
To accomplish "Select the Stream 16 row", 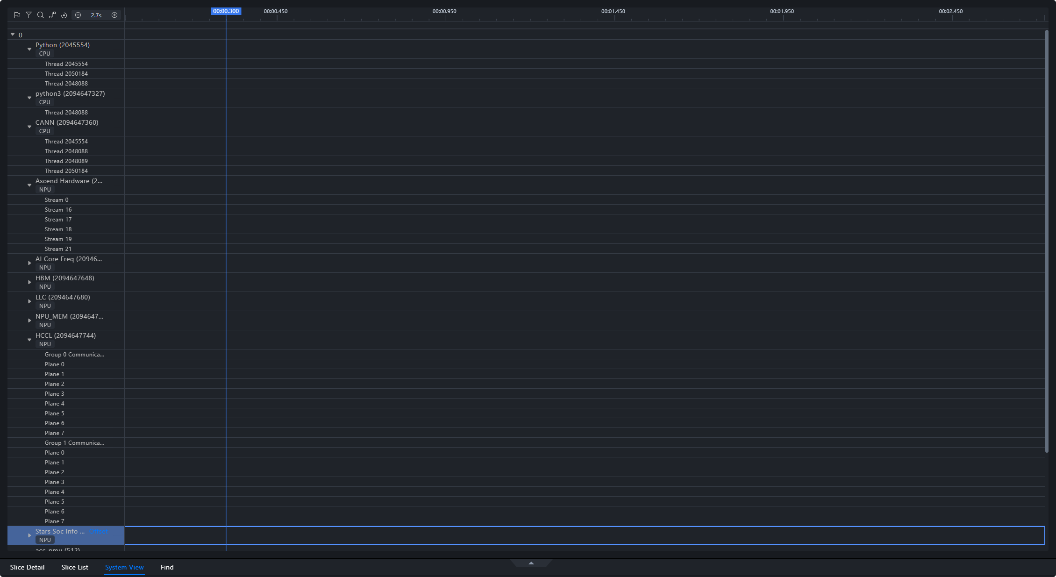I will (66, 210).
